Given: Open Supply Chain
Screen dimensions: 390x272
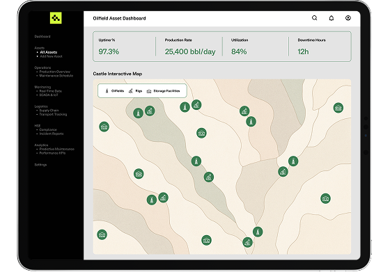Looking at the screenshot, I should [49, 111].
